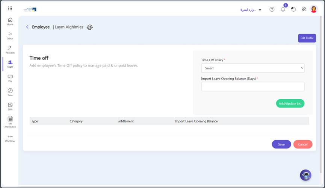Open the Pay section in sidebar
Image resolution: width=325 pixels, height=188 pixels.
click(x=10, y=78)
